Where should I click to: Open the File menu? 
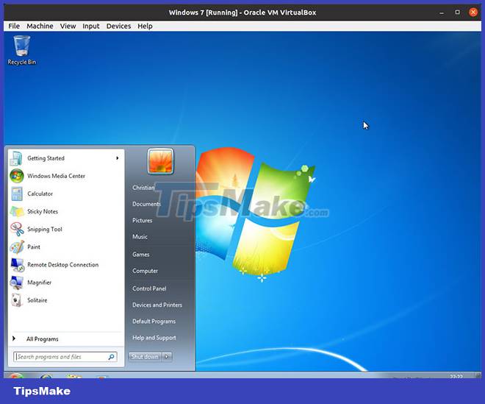pyautogui.click(x=14, y=26)
